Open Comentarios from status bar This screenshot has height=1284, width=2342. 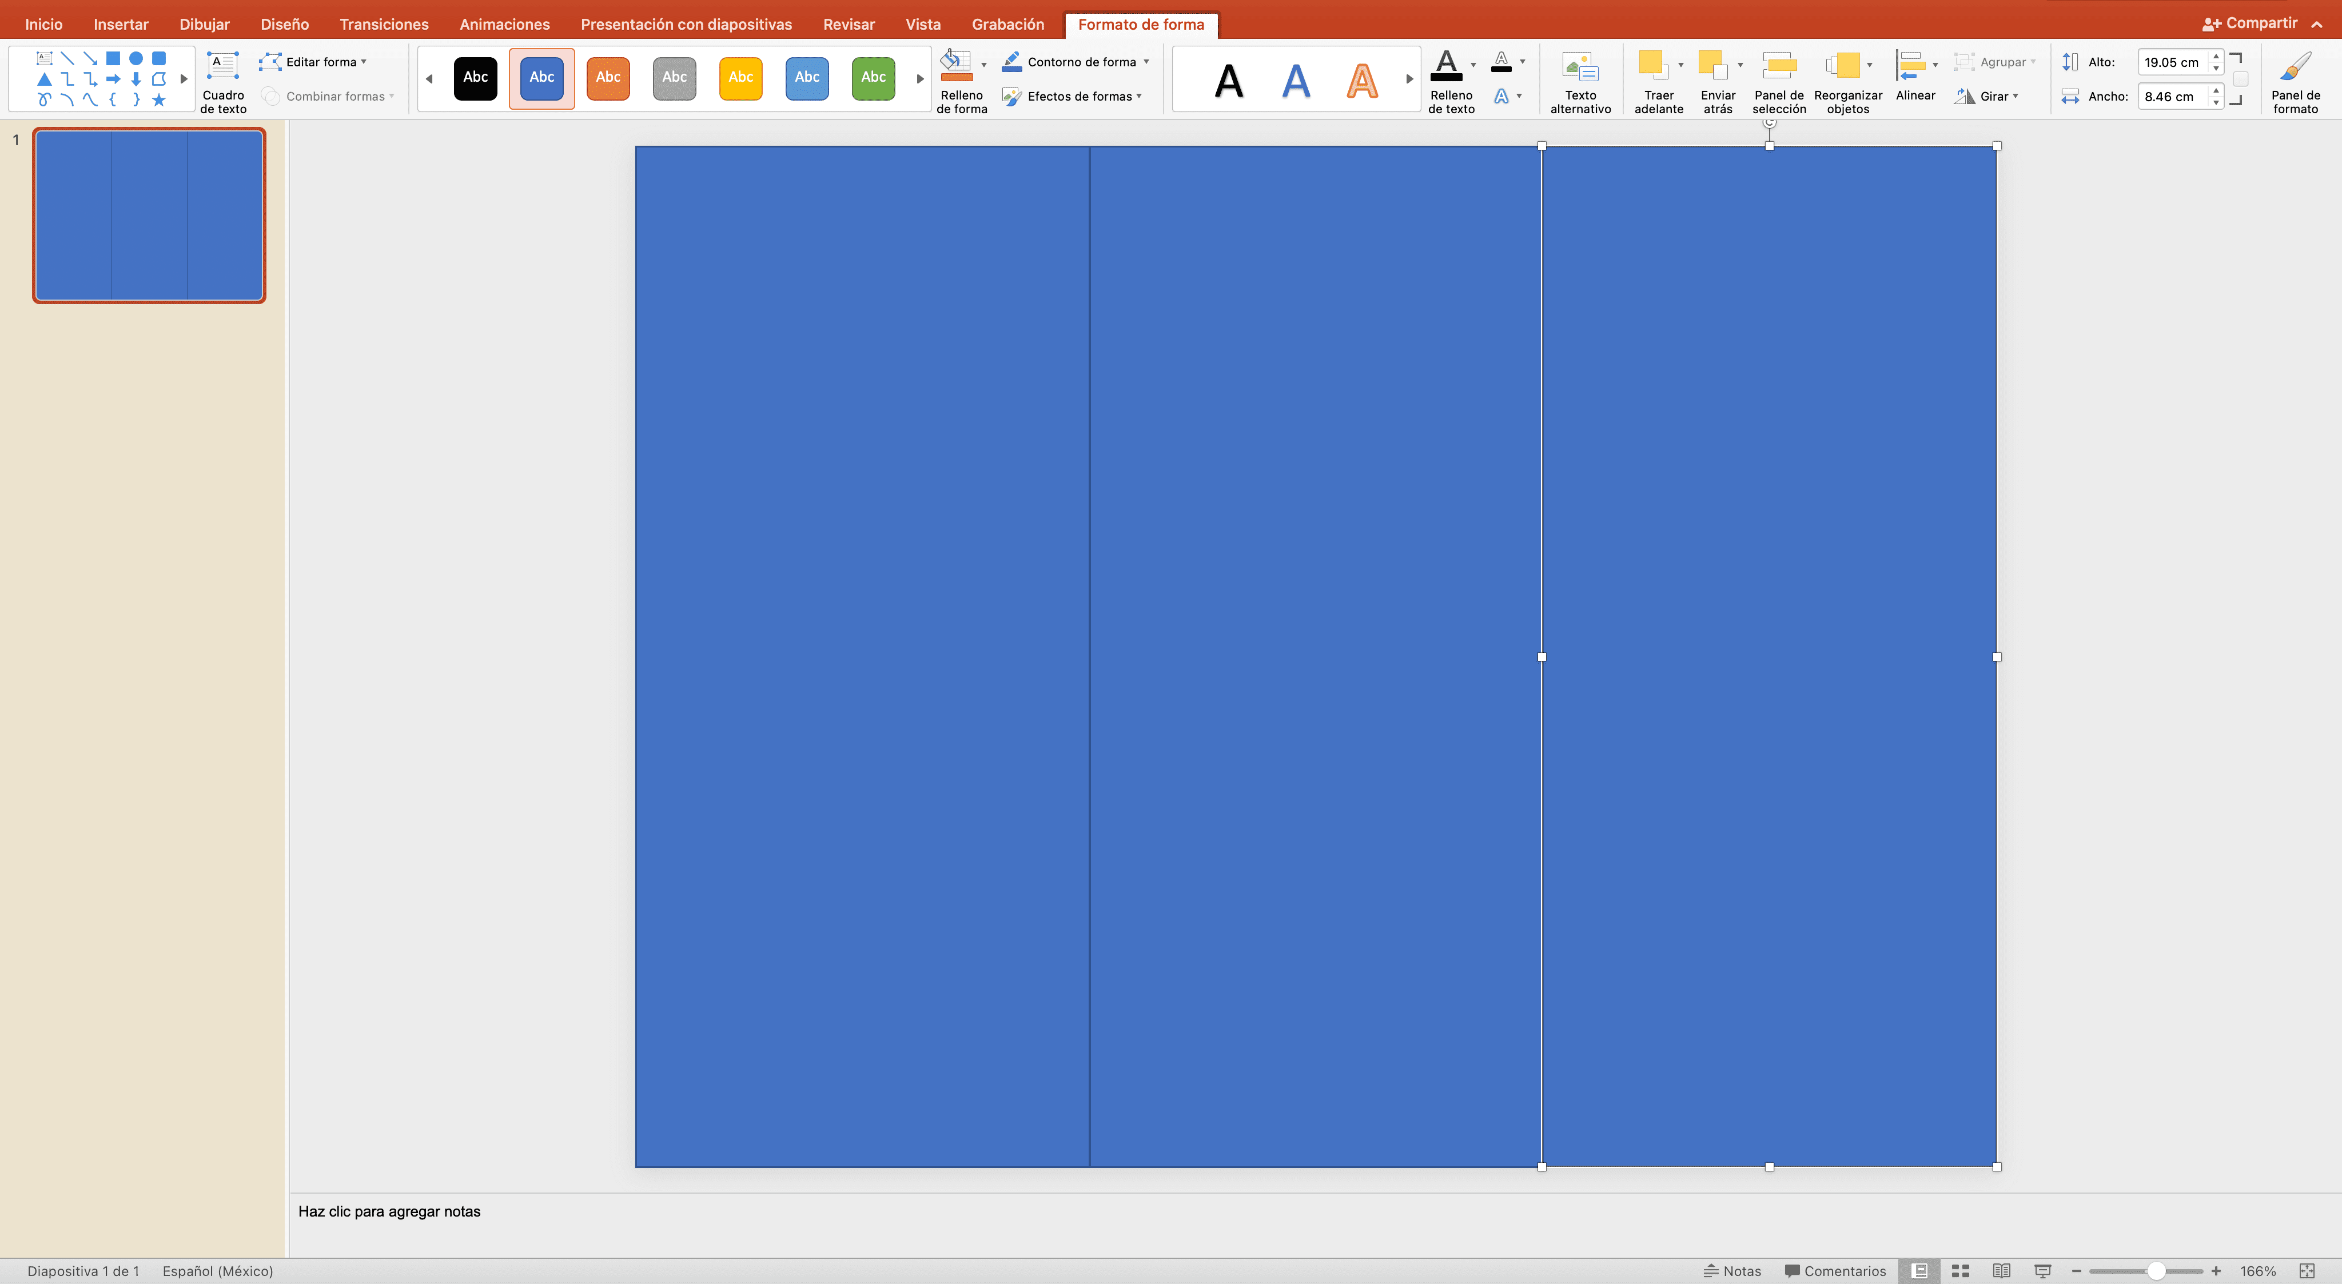(x=1835, y=1270)
